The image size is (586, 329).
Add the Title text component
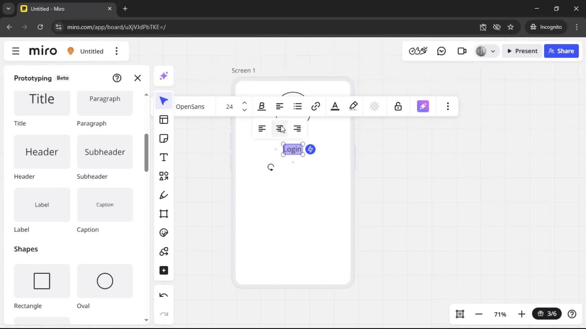pos(42,103)
